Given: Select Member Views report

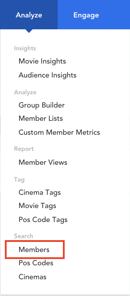Looking at the screenshot, I should 43,162.
